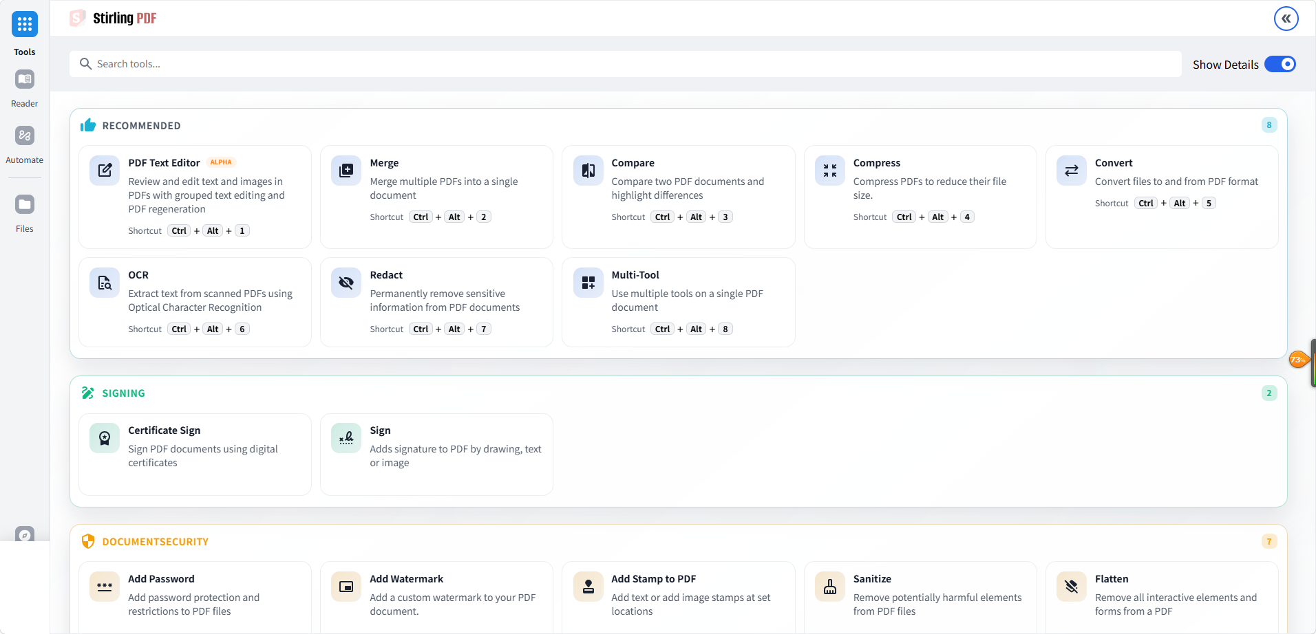Open the Merge tool title

(384, 163)
